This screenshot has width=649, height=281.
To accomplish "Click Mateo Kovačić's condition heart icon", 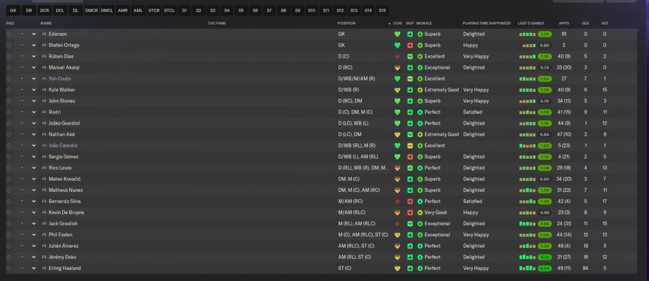I will [398, 179].
